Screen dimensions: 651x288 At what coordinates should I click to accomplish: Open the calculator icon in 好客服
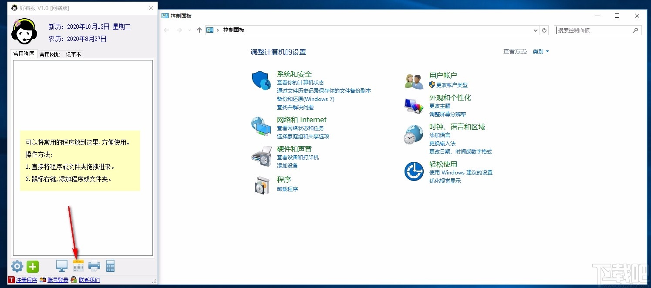111,266
